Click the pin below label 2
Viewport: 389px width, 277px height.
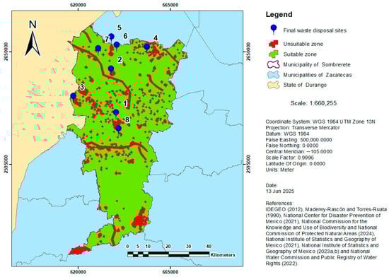click(x=111, y=69)
